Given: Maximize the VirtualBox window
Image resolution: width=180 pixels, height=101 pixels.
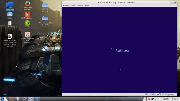Looking at the screenshot, I should (173, 3).
